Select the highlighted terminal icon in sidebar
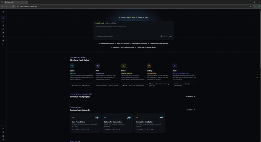This screenshot has width=261, height=142. click(3, 18)
